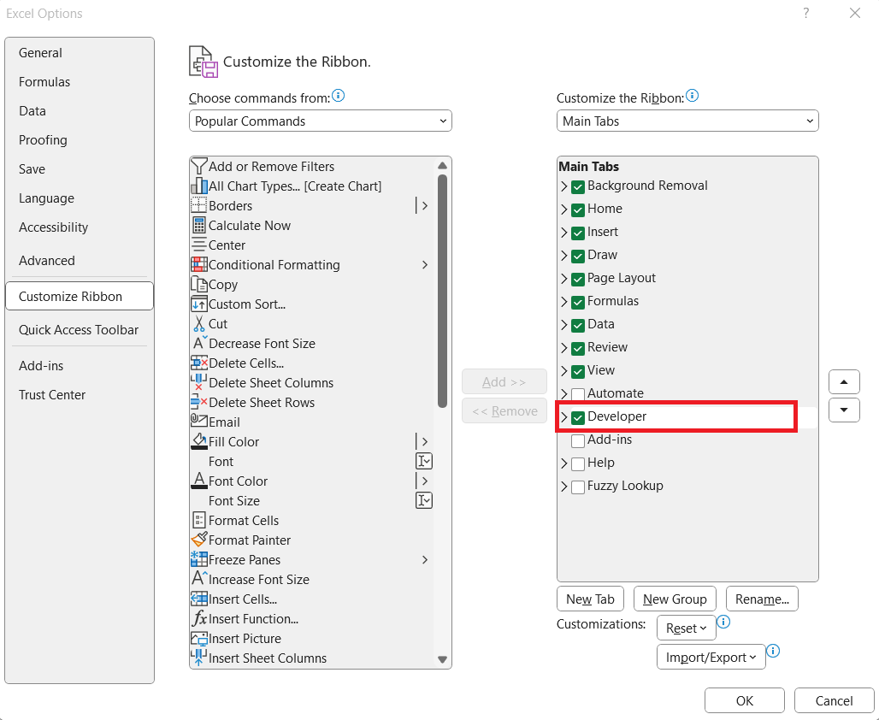
Task: Click the info icon next to Import/Export
Action: pyautogui.click(x=773, y=651)
